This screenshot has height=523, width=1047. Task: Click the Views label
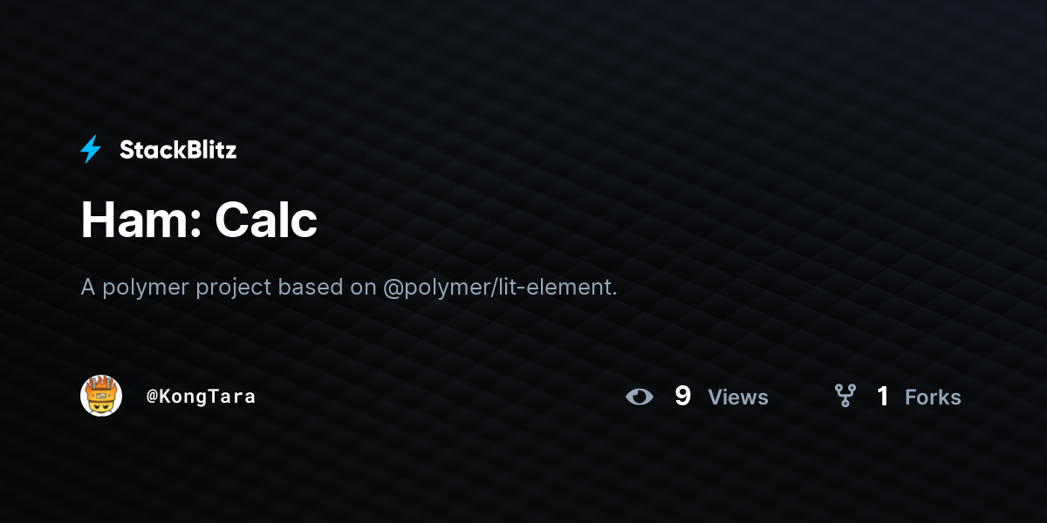(738, 397)
